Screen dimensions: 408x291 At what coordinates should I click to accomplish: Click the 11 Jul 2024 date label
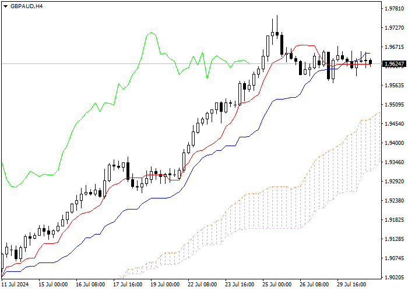[x=15, y=285]
